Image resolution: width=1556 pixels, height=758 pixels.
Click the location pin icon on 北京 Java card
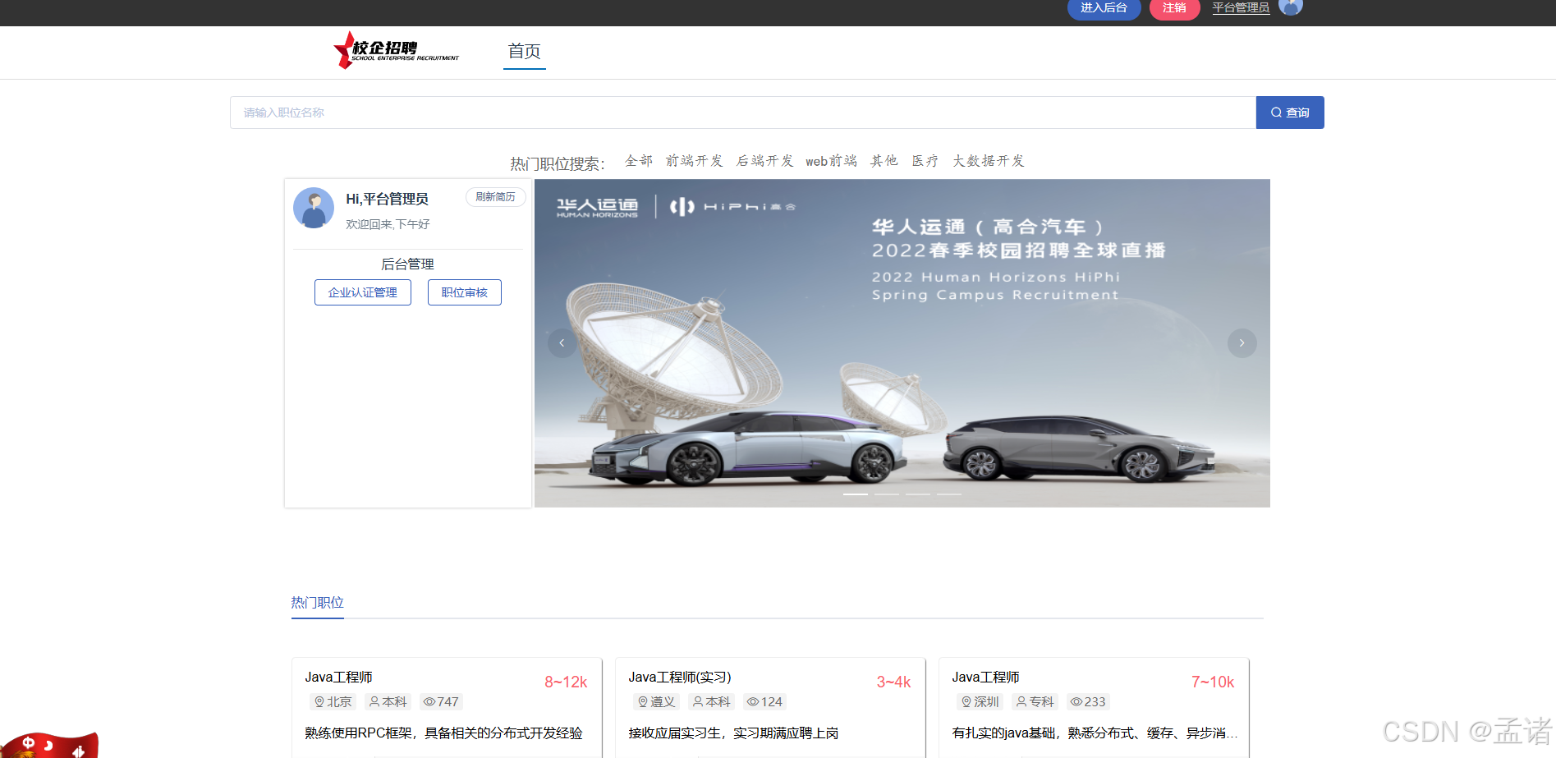(x=319, y=701)
